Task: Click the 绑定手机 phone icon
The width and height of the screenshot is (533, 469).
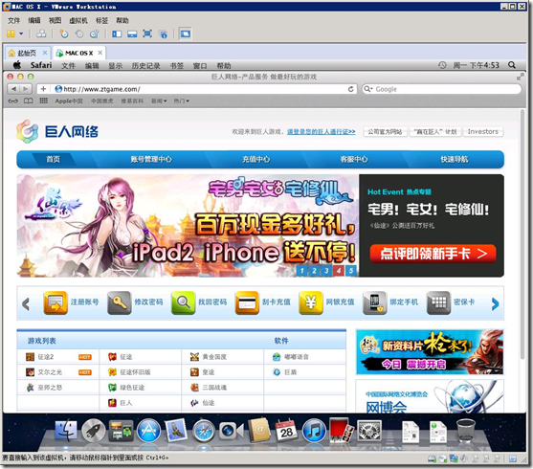Action: [374, 302]
